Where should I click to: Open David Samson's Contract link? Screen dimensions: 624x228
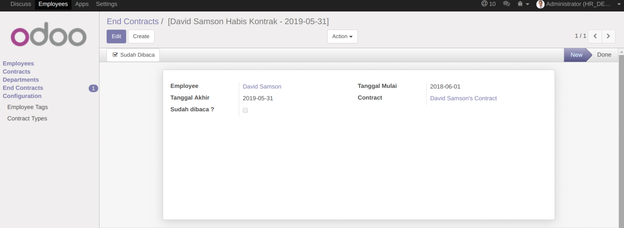[463, 98]
